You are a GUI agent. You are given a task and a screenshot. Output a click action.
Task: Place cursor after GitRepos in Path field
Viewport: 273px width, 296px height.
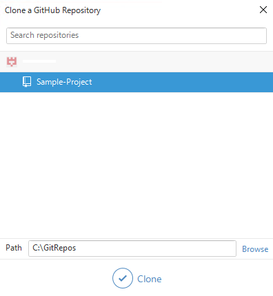click(x=77, y=248)
